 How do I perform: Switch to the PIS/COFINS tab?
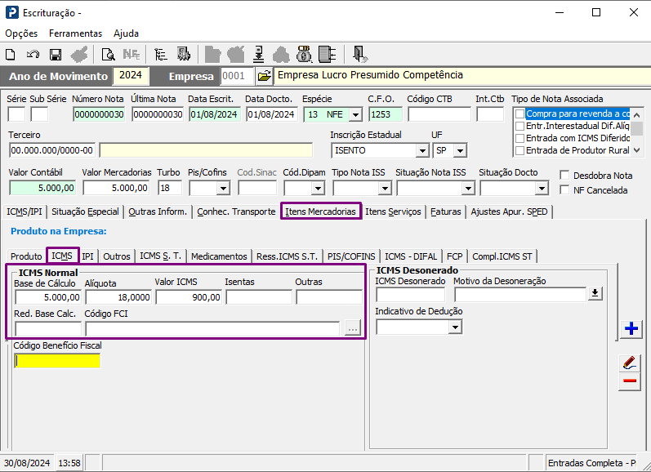point(351,256)
